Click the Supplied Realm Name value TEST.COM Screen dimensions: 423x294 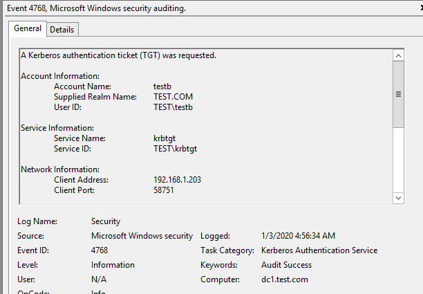click(x=173, y=97)
